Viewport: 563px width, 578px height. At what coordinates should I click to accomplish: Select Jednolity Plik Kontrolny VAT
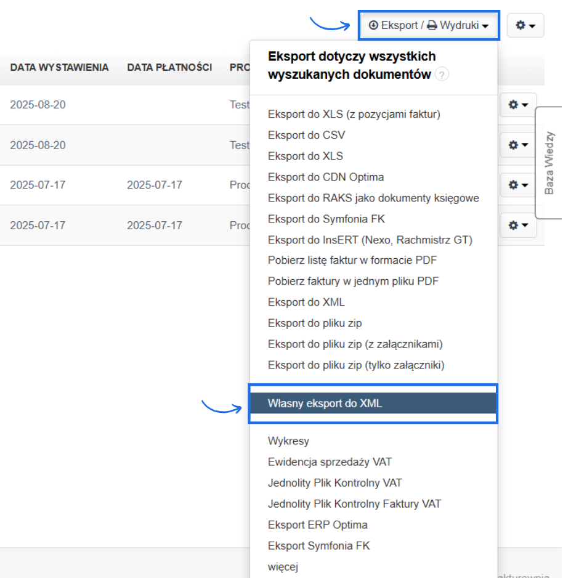click(334, 482)
